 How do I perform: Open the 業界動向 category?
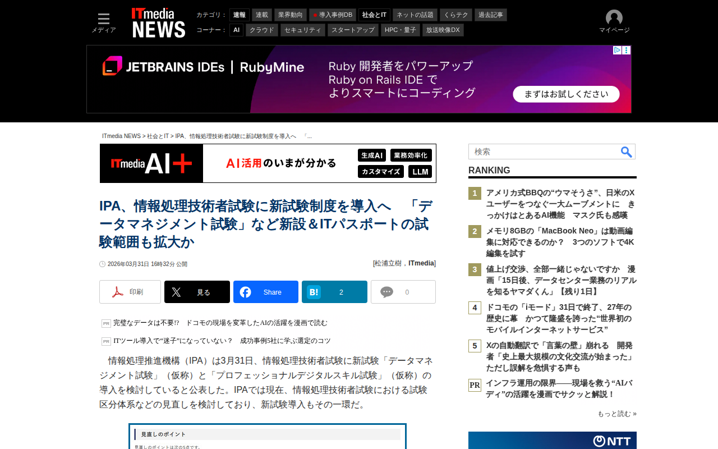[291, 15]
